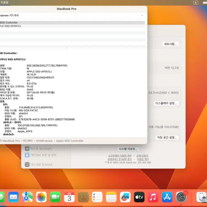This screenshot has height=207, width=207.
Task: Select the SSD Controller row in device tree
Action: (73, 23)
